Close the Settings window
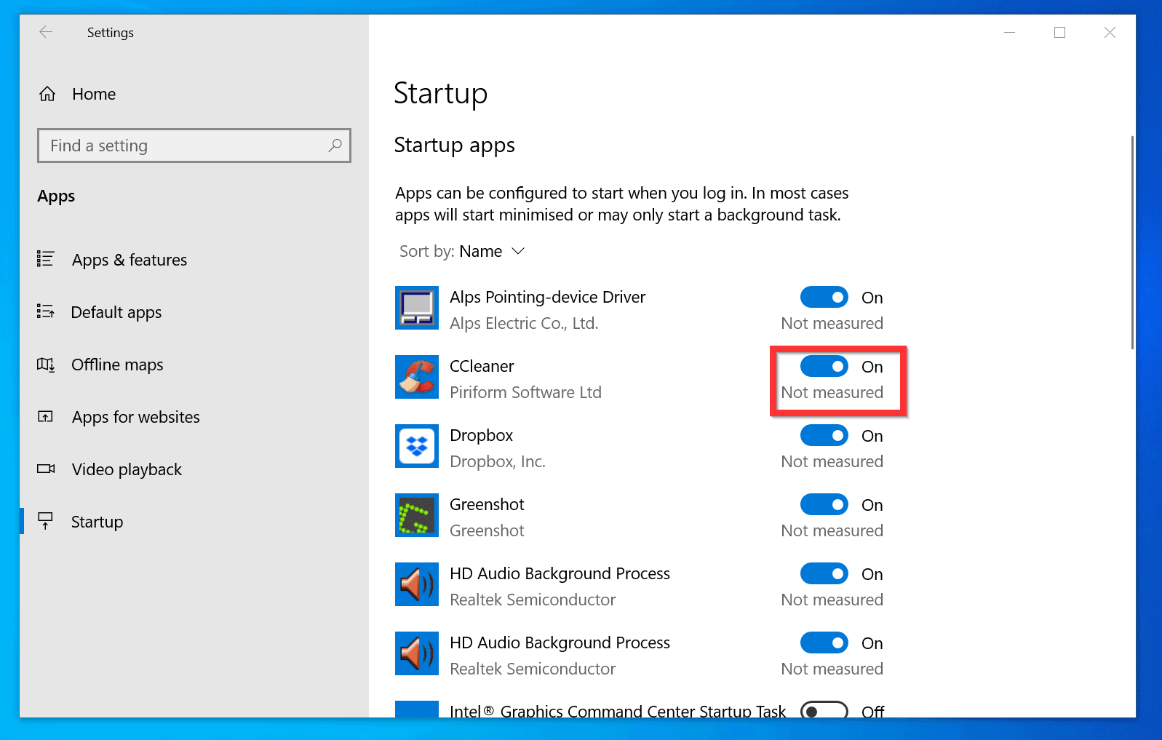 click(x=1110, y=32)
